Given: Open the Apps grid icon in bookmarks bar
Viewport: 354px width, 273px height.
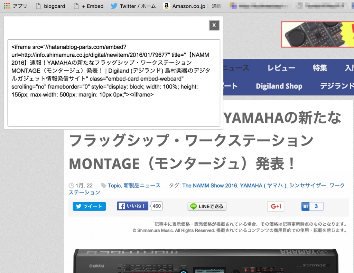Looking at the screenshot, I should (7, 6).
